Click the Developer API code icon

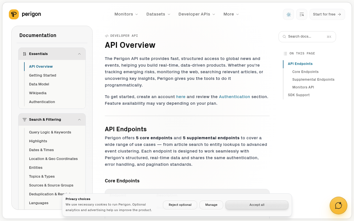[x=107, y=36]
